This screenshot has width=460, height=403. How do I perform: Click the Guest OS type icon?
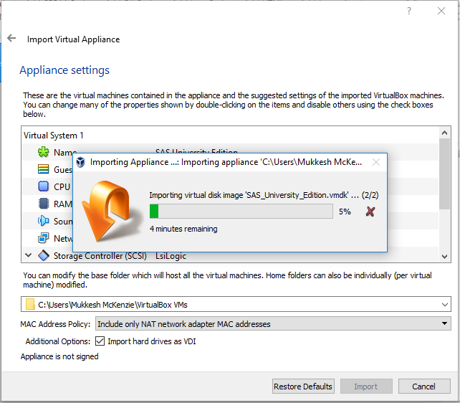coord(44,169)
